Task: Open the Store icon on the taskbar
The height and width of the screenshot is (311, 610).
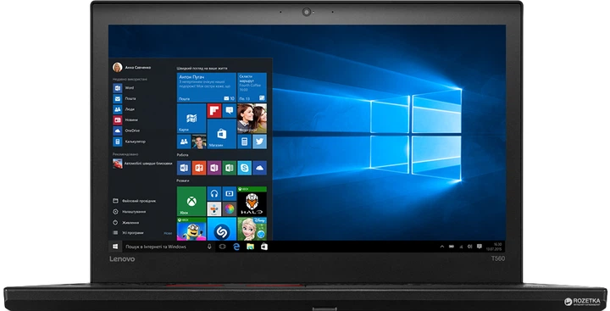Action: [x=264, y=247]
